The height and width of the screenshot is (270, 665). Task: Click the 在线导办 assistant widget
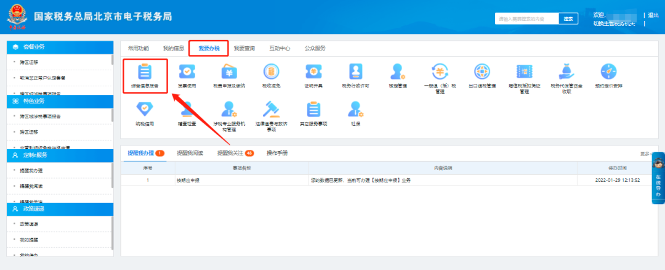point(658,178)
